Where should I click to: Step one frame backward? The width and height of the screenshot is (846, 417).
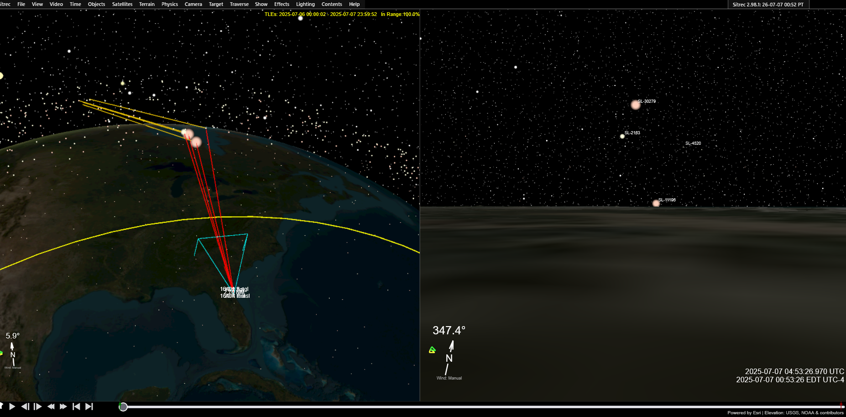click(x=25, y=406)
